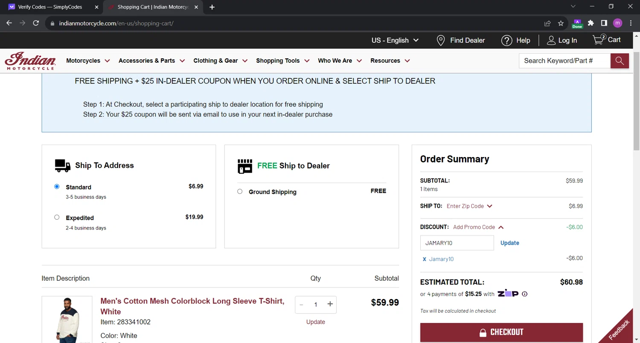Image resolution: width=640 pixels, height=343 pixels.
Task: Click the share page icon in address bar
Action: 547,23
